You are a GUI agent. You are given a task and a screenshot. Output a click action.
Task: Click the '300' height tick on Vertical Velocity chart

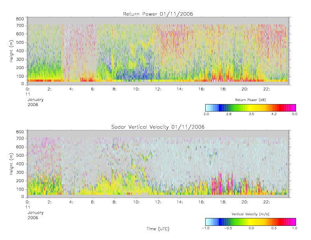tap(20, 172)
